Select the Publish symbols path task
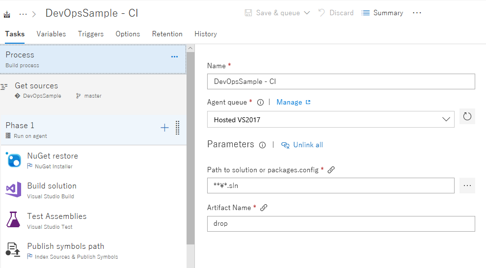This screenshot has height=268, width=486. [93, 251]
